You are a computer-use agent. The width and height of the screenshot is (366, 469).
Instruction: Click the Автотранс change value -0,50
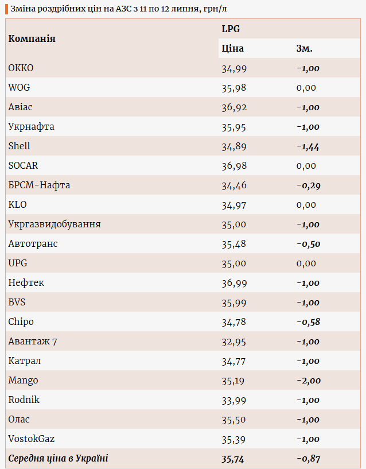(x=308, y=244)
